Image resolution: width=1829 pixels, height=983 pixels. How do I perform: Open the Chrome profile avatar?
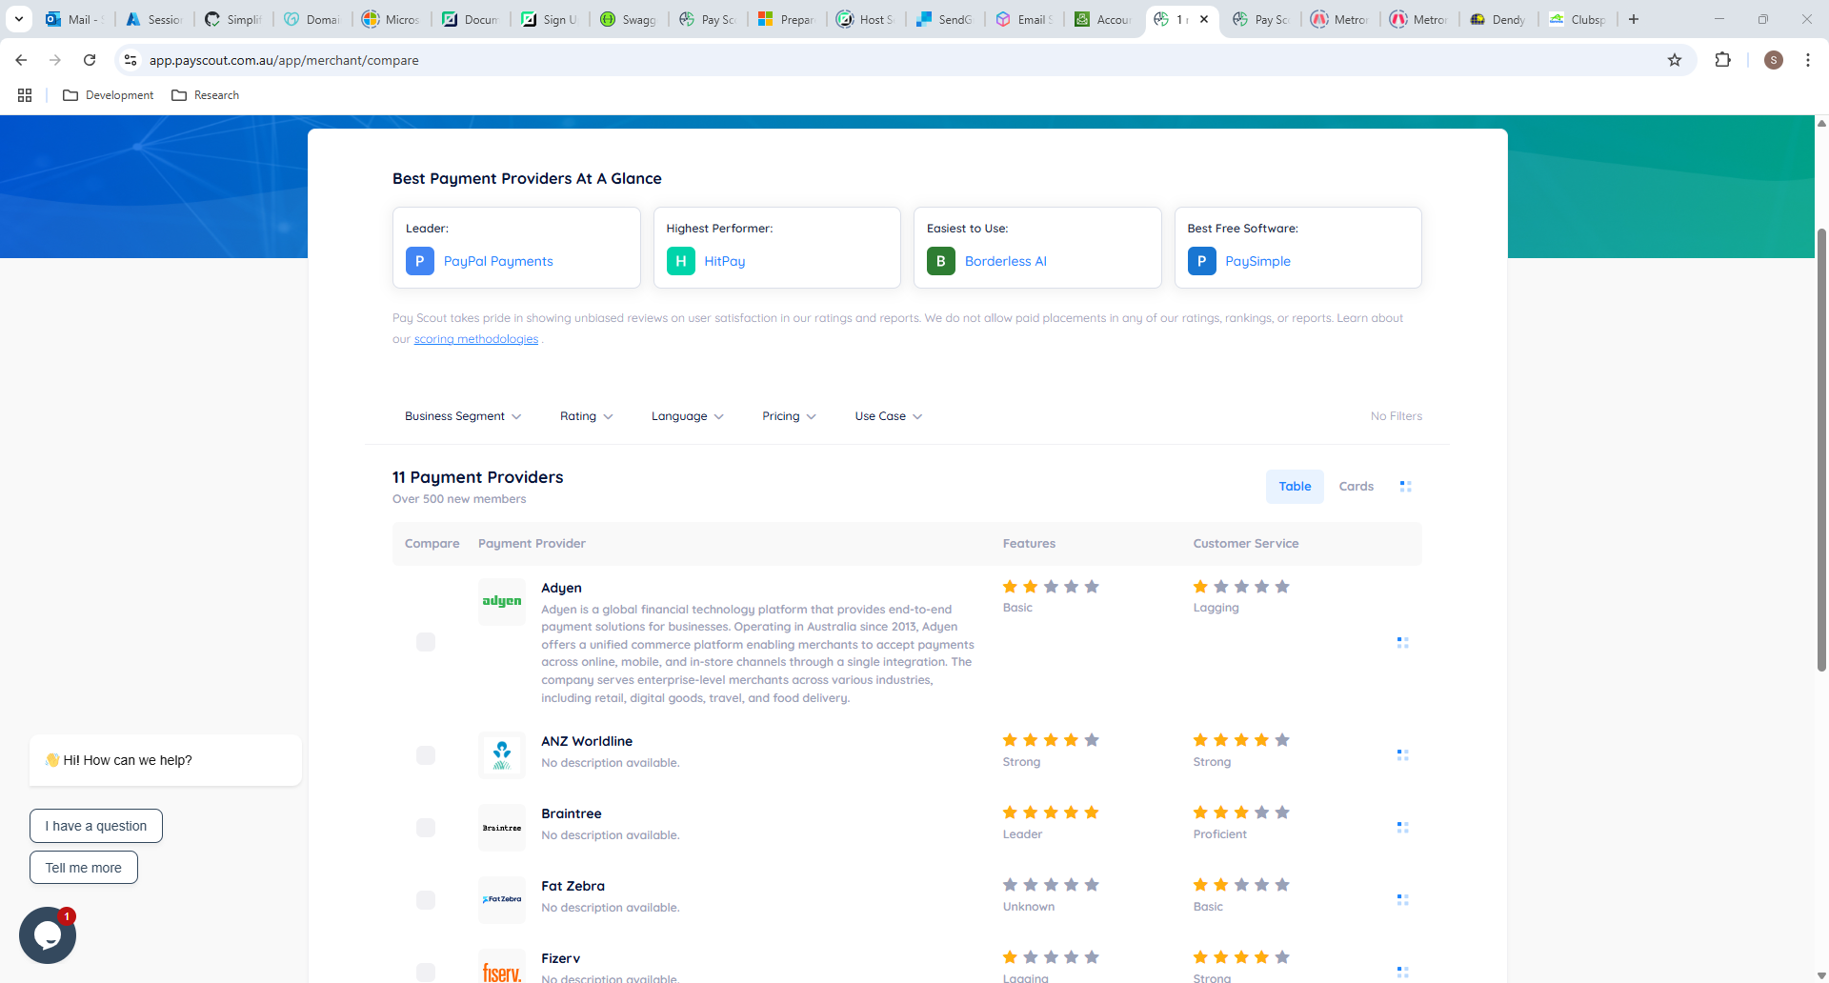(1774, 60)
